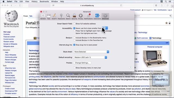Open the Download as PDF link
This screenshot has width=174, height=98.
point(11,91)
